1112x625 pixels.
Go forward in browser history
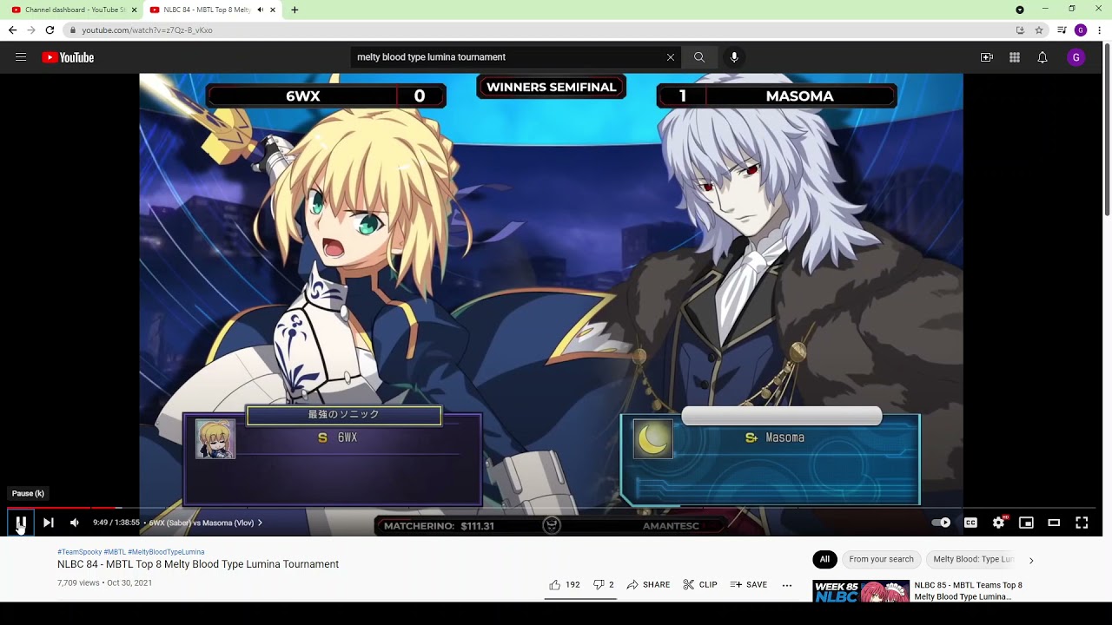31,30
